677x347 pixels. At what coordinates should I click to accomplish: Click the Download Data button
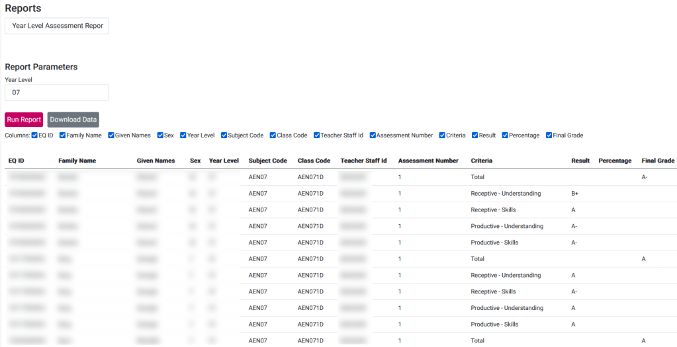pos(73,120)
